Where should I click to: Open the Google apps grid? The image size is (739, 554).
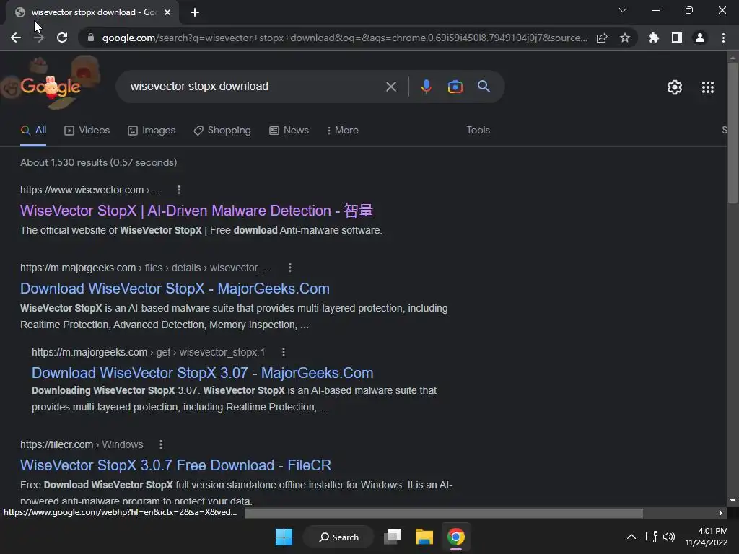point(708,87)
